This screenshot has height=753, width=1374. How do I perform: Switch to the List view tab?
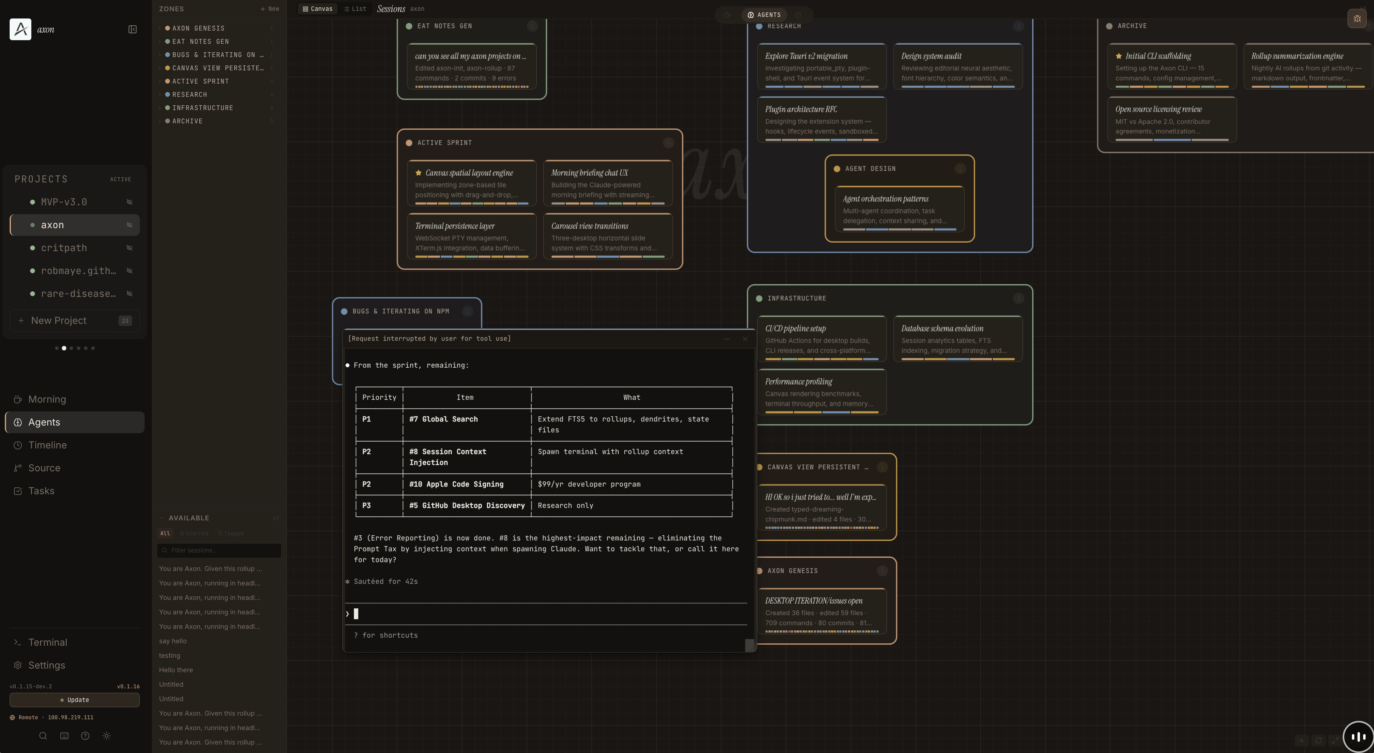click(354, 8)
